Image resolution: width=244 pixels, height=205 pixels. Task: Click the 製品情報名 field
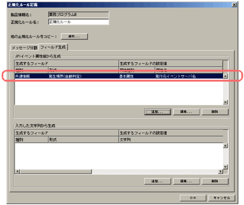78,14
